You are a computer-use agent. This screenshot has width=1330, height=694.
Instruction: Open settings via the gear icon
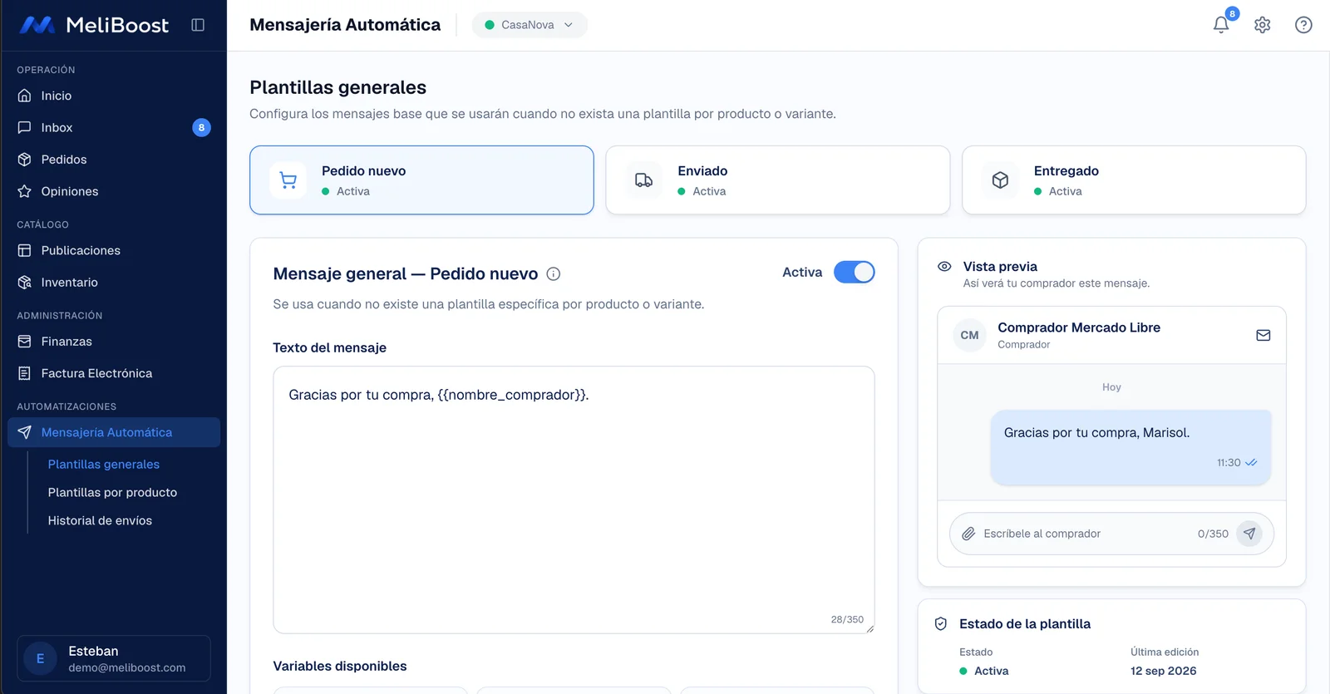[x=1263, y=25]
